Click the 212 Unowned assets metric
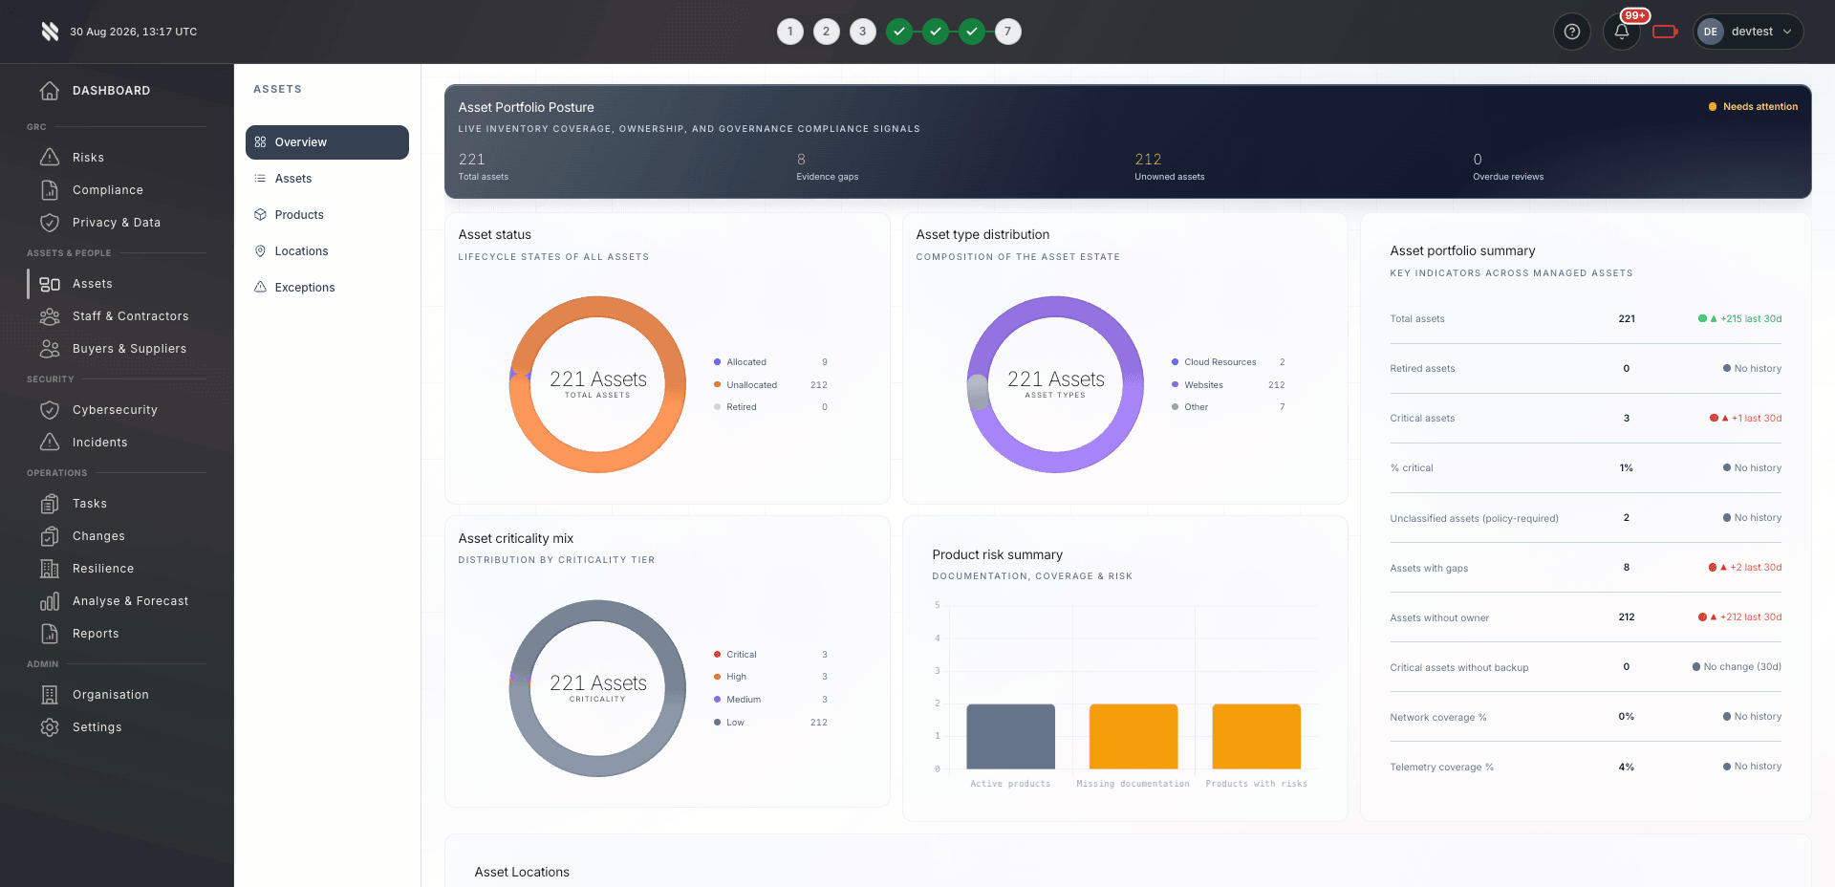1835x887 pixels. (x=1170, y=166)
